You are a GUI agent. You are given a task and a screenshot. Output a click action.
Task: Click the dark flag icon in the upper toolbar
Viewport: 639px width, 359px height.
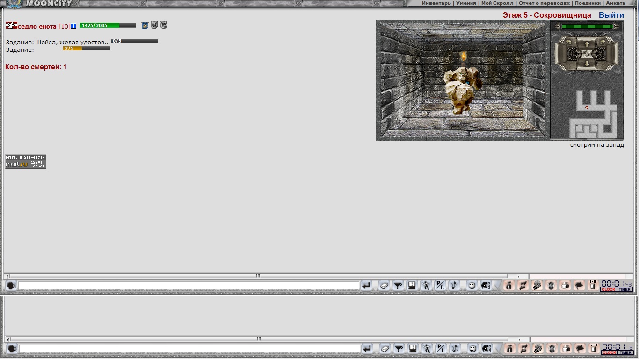[579, 285]
